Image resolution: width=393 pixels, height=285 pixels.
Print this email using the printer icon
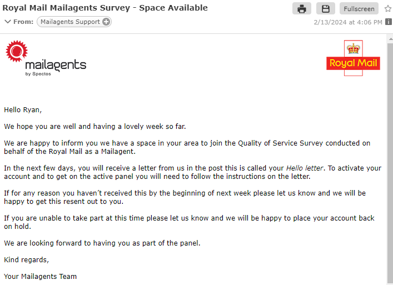pyautogui.click(x=302, y=9)
